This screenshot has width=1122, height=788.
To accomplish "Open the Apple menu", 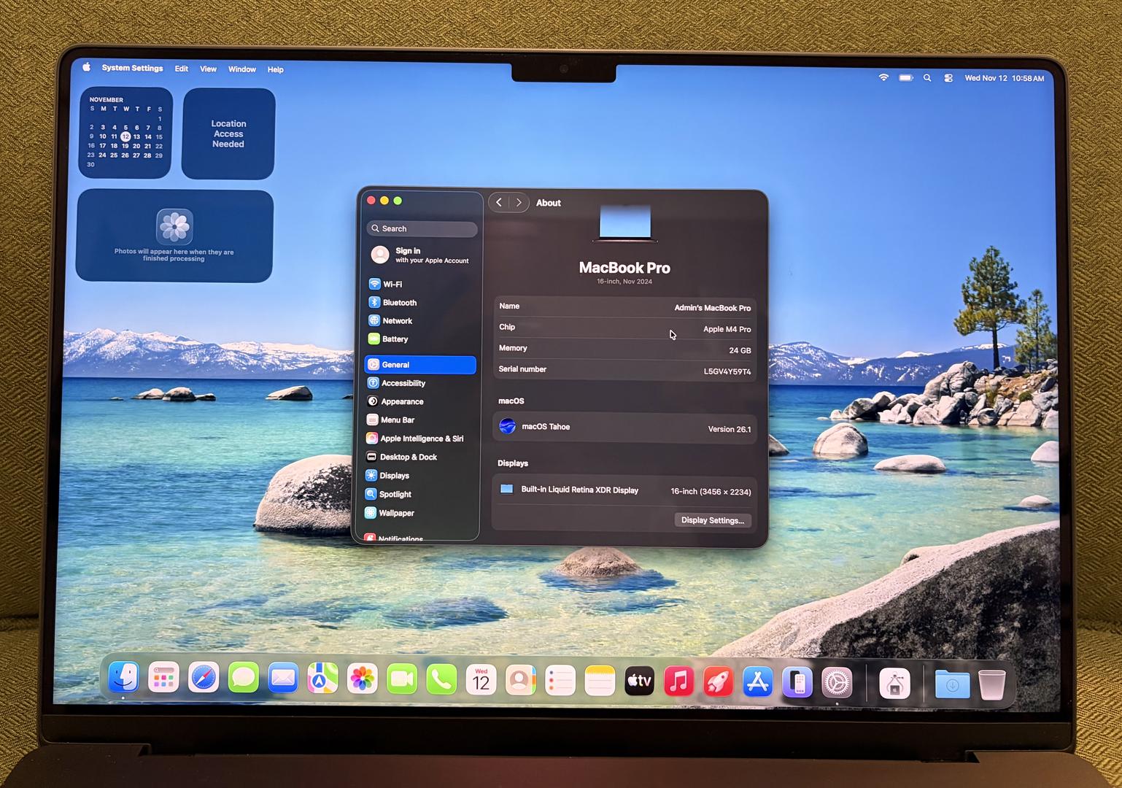I will [x=86, y=67].
